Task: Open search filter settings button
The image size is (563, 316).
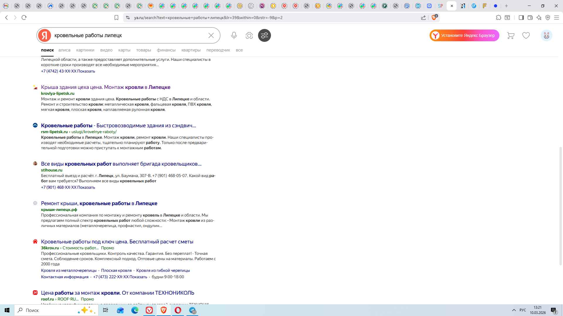Action: 264,35
